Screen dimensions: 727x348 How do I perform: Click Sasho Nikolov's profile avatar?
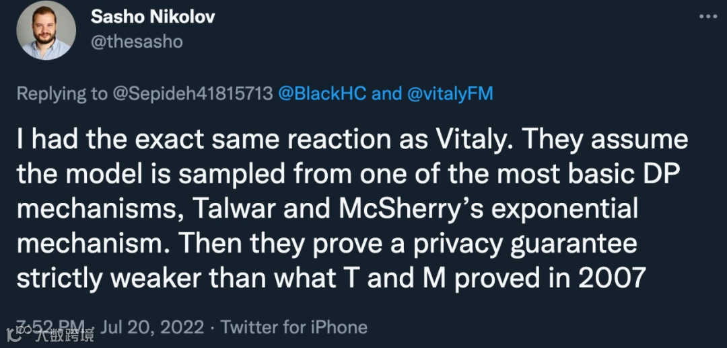[46, 30]
